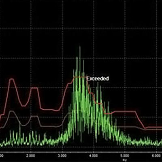Select the red mask's flat top beside "Exceeded"

coord(80,77)
